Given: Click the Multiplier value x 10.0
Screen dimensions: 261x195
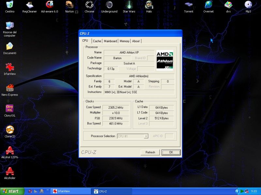Looking at the screenshot, I should (x=116, y=113).
